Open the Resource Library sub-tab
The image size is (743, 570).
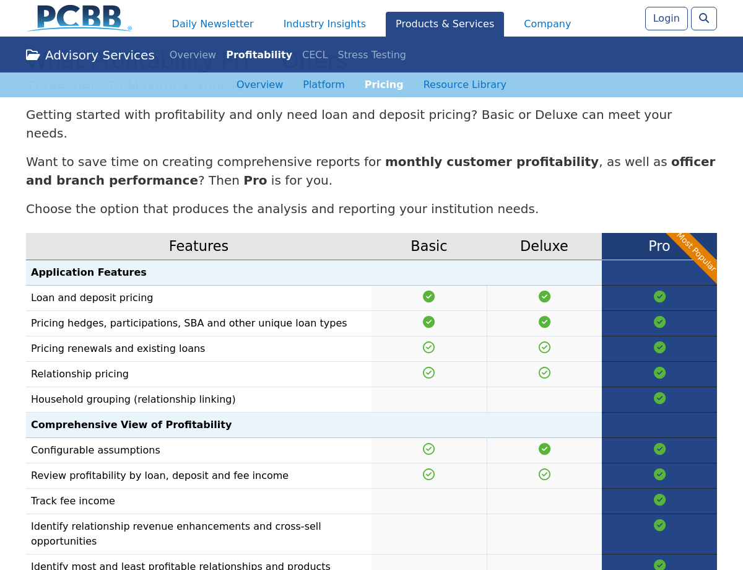(464, 85)
